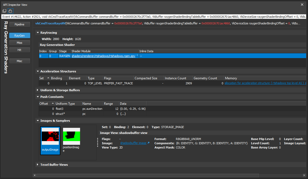The height and width of the screenshot is (179, 308).
Task: Click the Group column header
Action: pos(53,51)
